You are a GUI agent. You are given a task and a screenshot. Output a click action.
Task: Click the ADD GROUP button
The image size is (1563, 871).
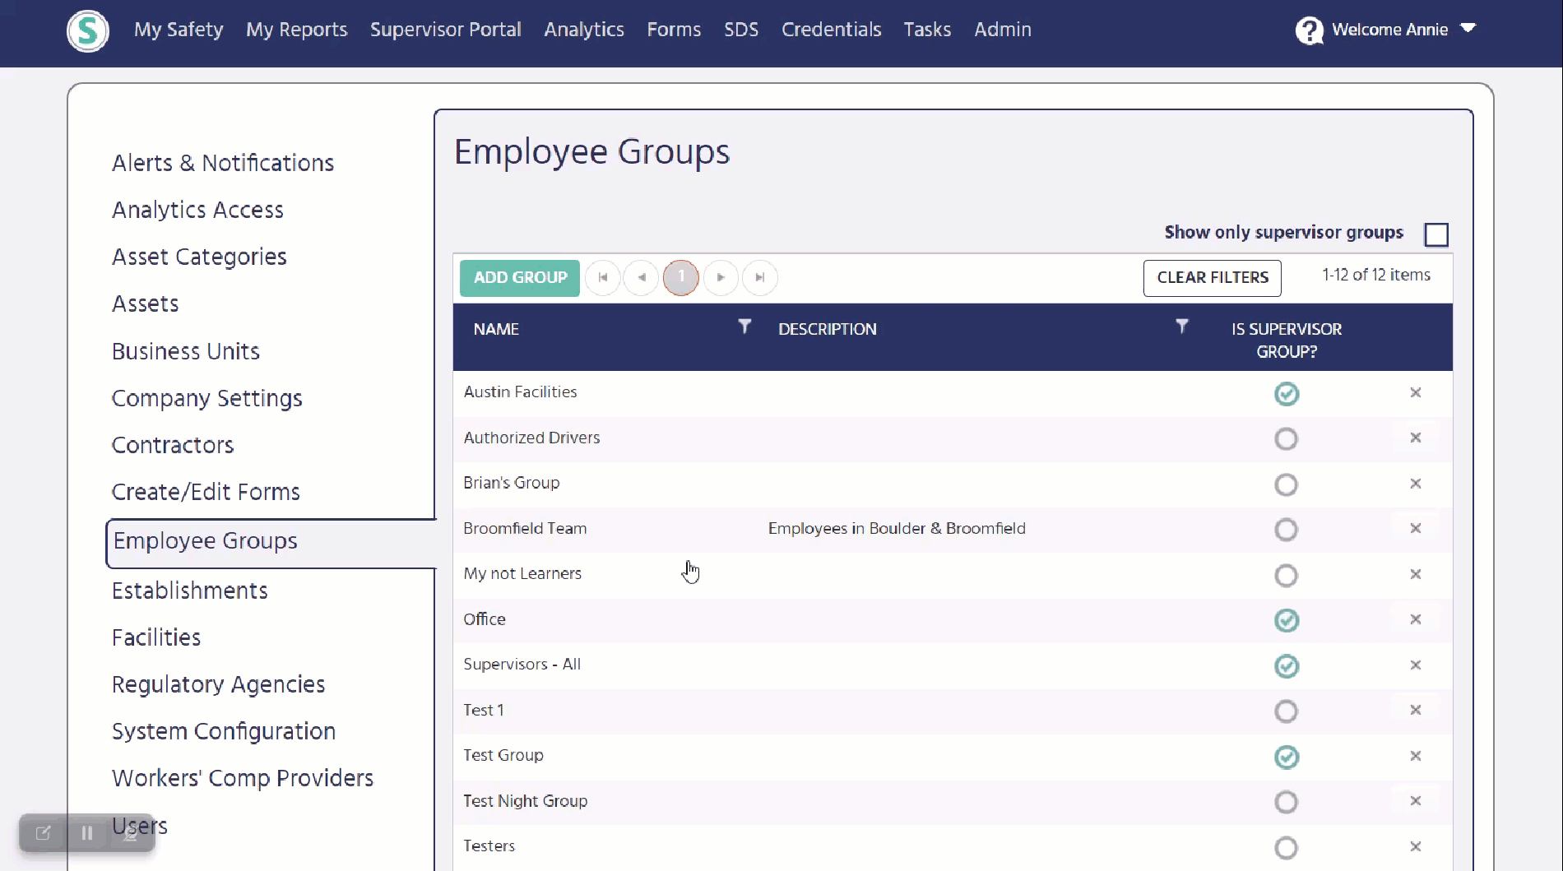click(519, 278)
